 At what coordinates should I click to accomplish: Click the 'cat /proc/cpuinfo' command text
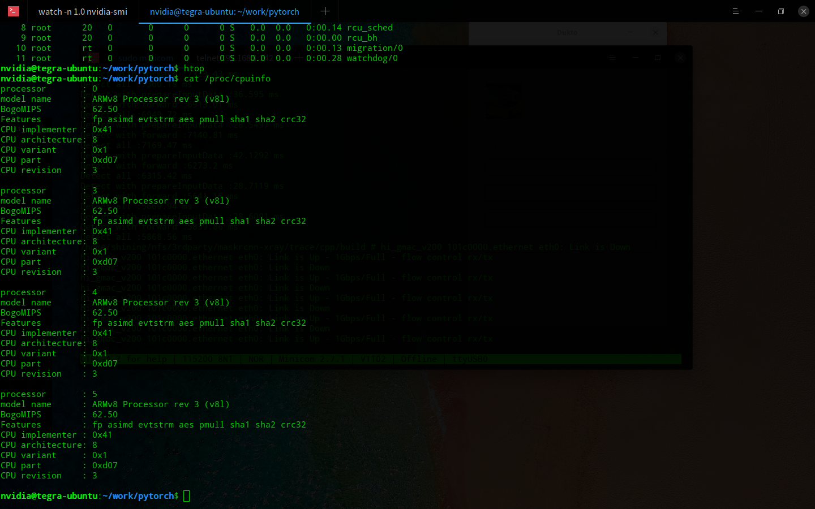click(x=227, y=79)
